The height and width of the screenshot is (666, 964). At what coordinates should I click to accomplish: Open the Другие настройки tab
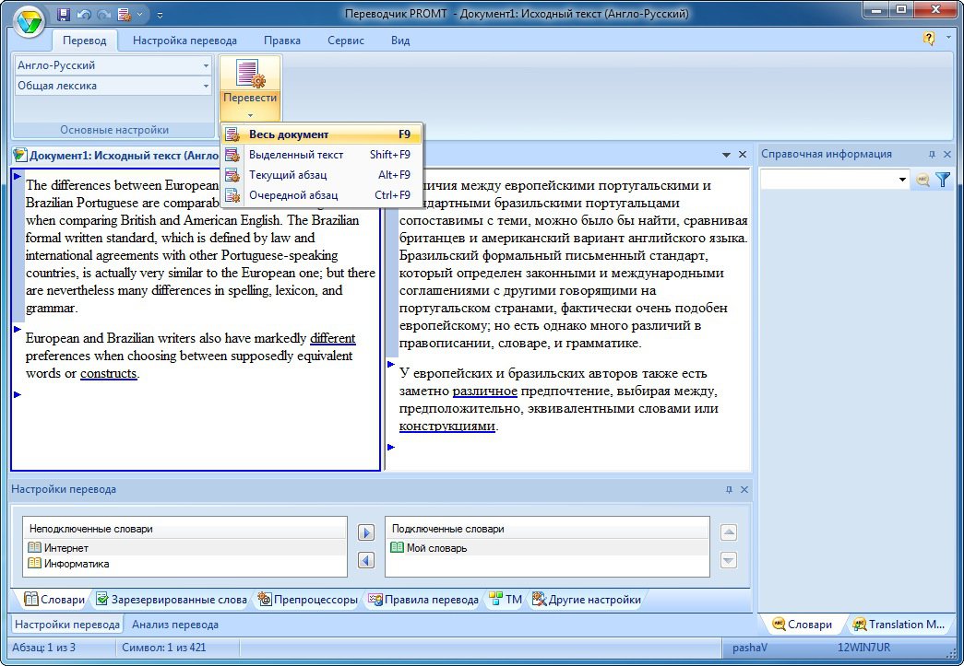(587, 600)
